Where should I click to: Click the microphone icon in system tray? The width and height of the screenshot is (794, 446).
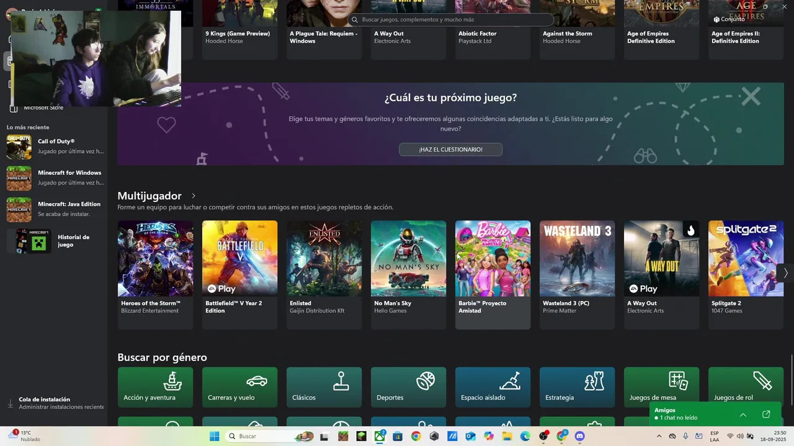tap(685, 436)
